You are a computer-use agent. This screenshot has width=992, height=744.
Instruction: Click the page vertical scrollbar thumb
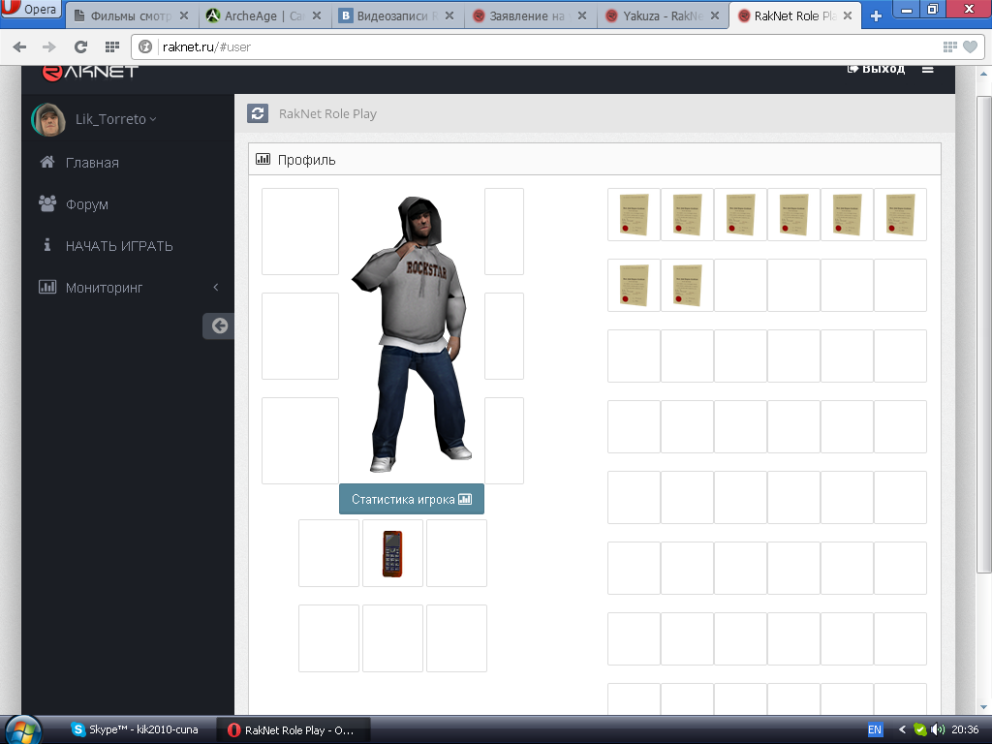tap(983, 335)
